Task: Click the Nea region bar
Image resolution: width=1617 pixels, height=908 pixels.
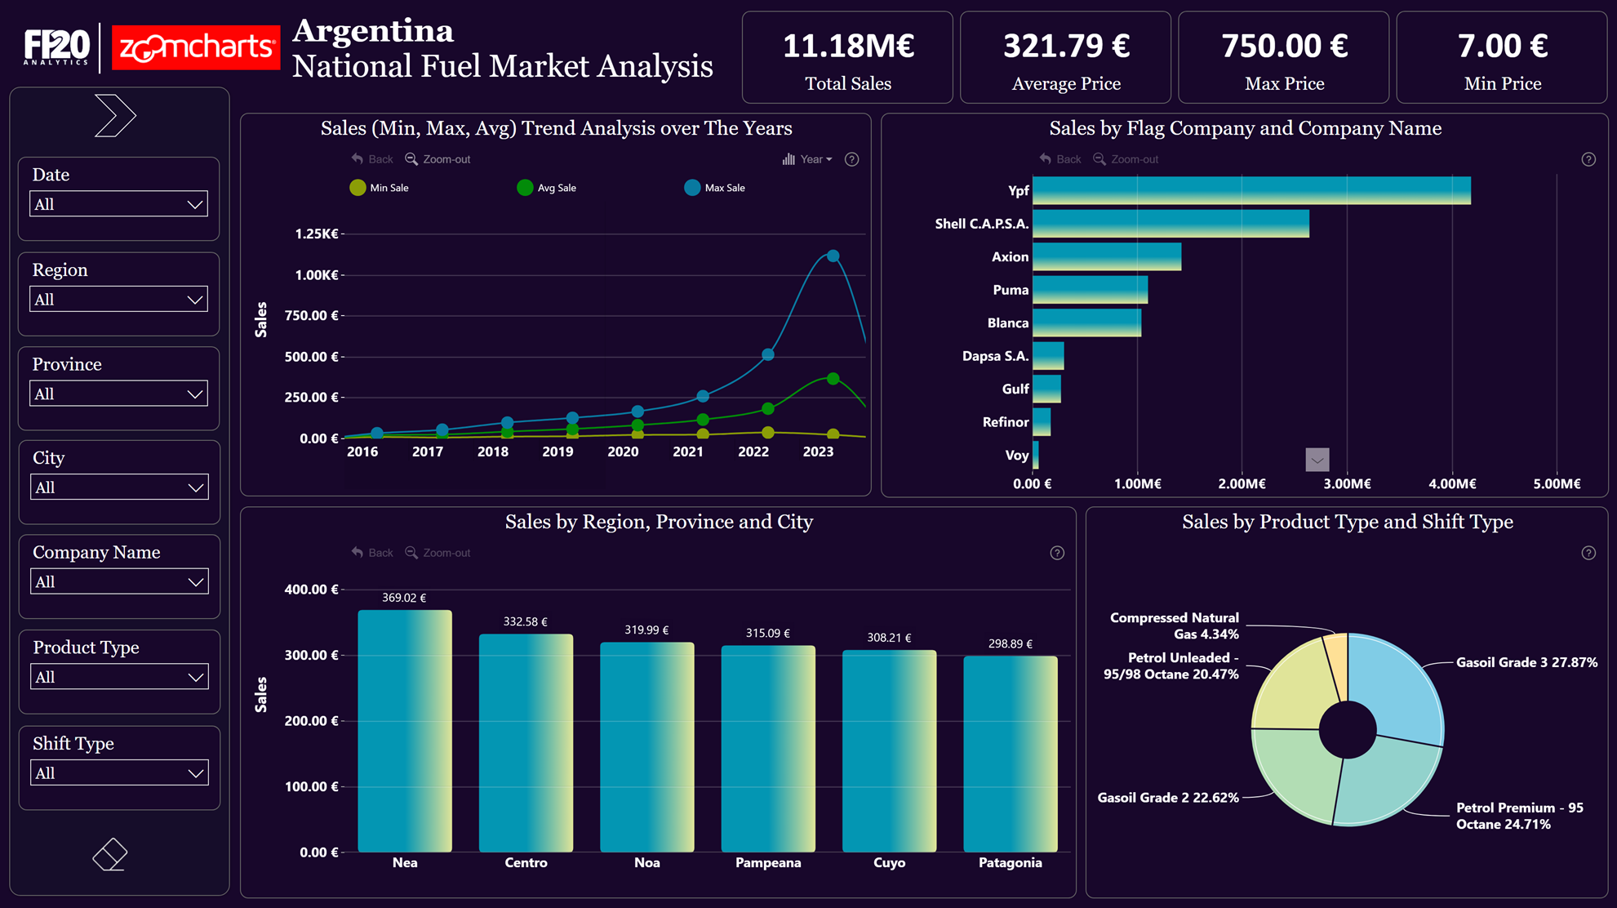Action: pos(405,730)
